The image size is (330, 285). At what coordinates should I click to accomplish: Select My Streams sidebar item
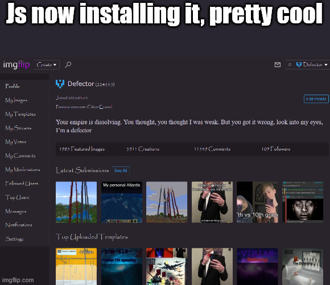click(18, 128)
